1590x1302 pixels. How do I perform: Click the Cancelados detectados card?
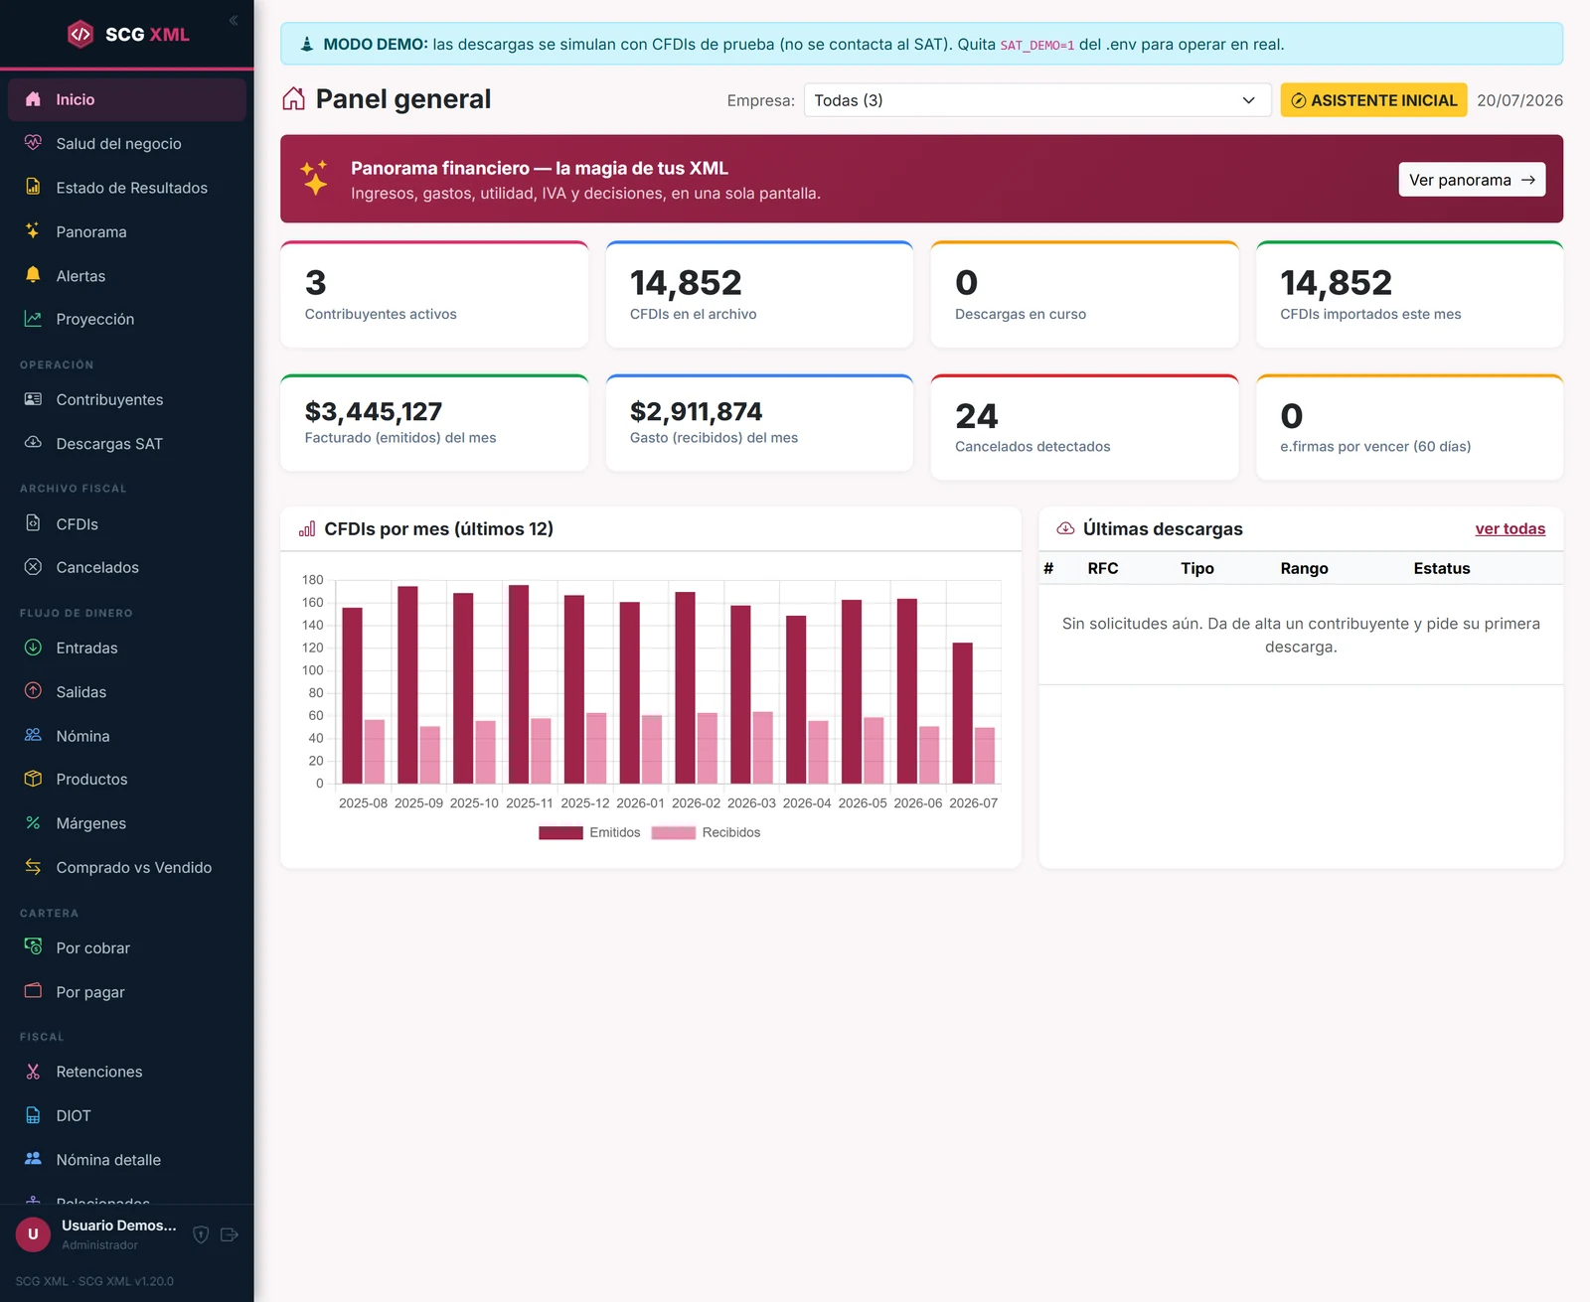[1084, 427]
